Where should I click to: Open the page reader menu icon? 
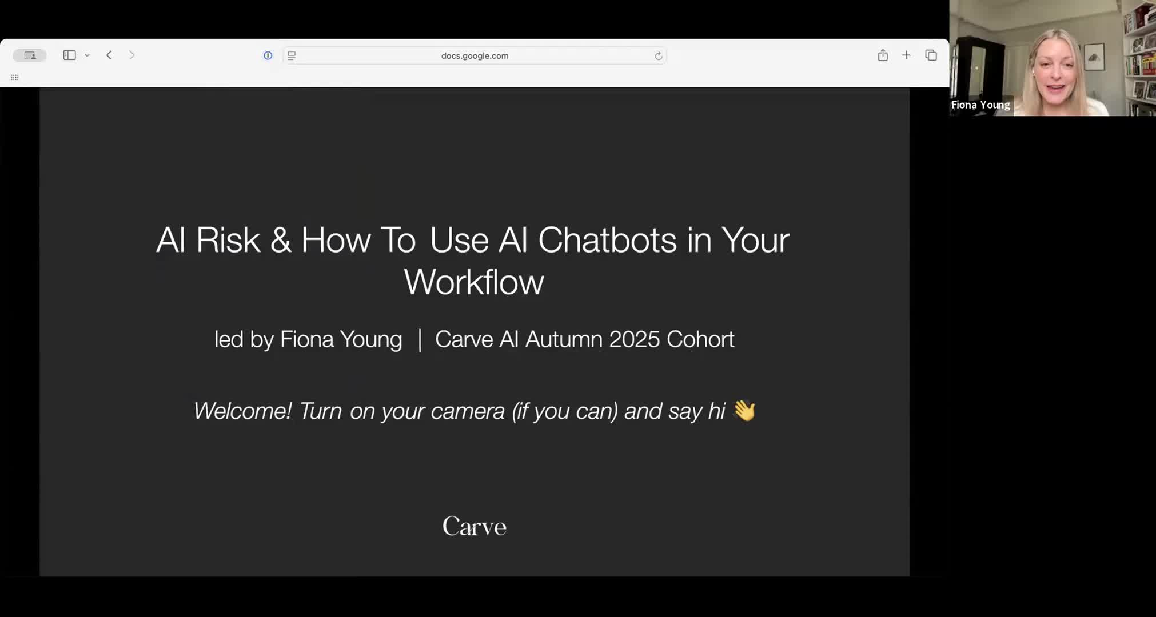pos(292,55)
